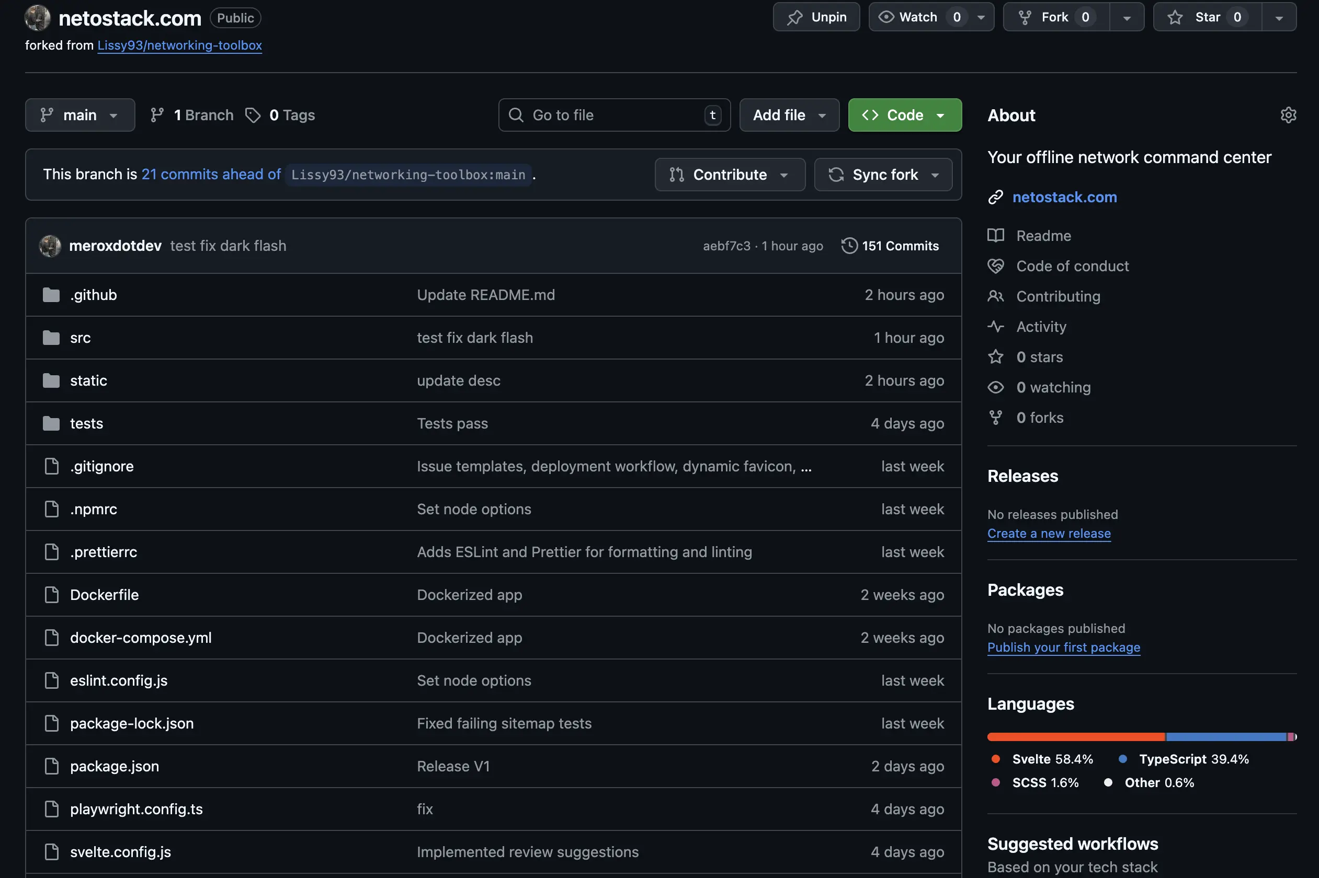Screen dimensions: 1319x878
Task: Open the main branch dropdown
Action: (79, 115)
